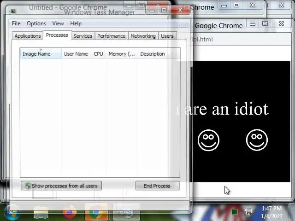This screenshot has width=295, height=221.
Task: Select the Processes tab
Action: [x=57, y=35]
